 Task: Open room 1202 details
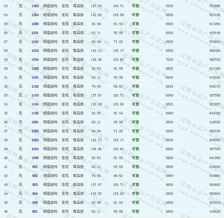tap(35, 42)
